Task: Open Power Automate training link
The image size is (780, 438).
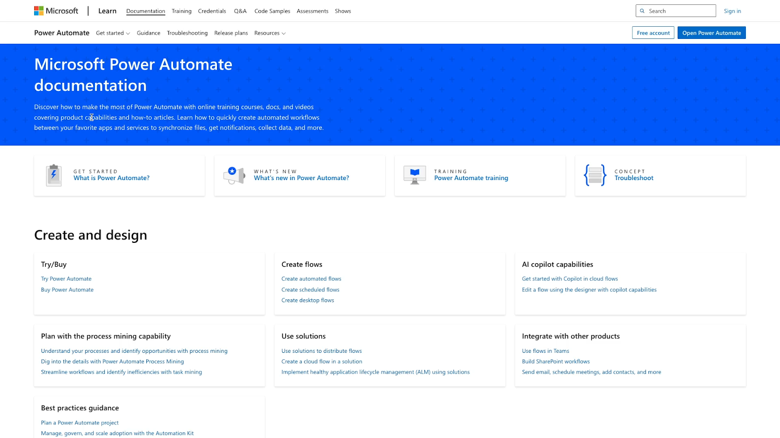Action: (471, 178)
